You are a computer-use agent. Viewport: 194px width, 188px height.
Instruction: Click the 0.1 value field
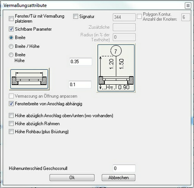pos(80,85)
